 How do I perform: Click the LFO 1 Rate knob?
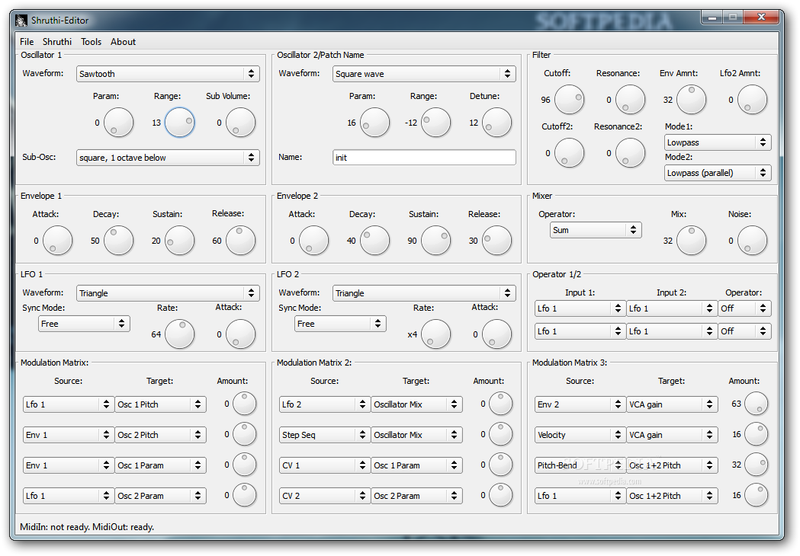[179, 334]
